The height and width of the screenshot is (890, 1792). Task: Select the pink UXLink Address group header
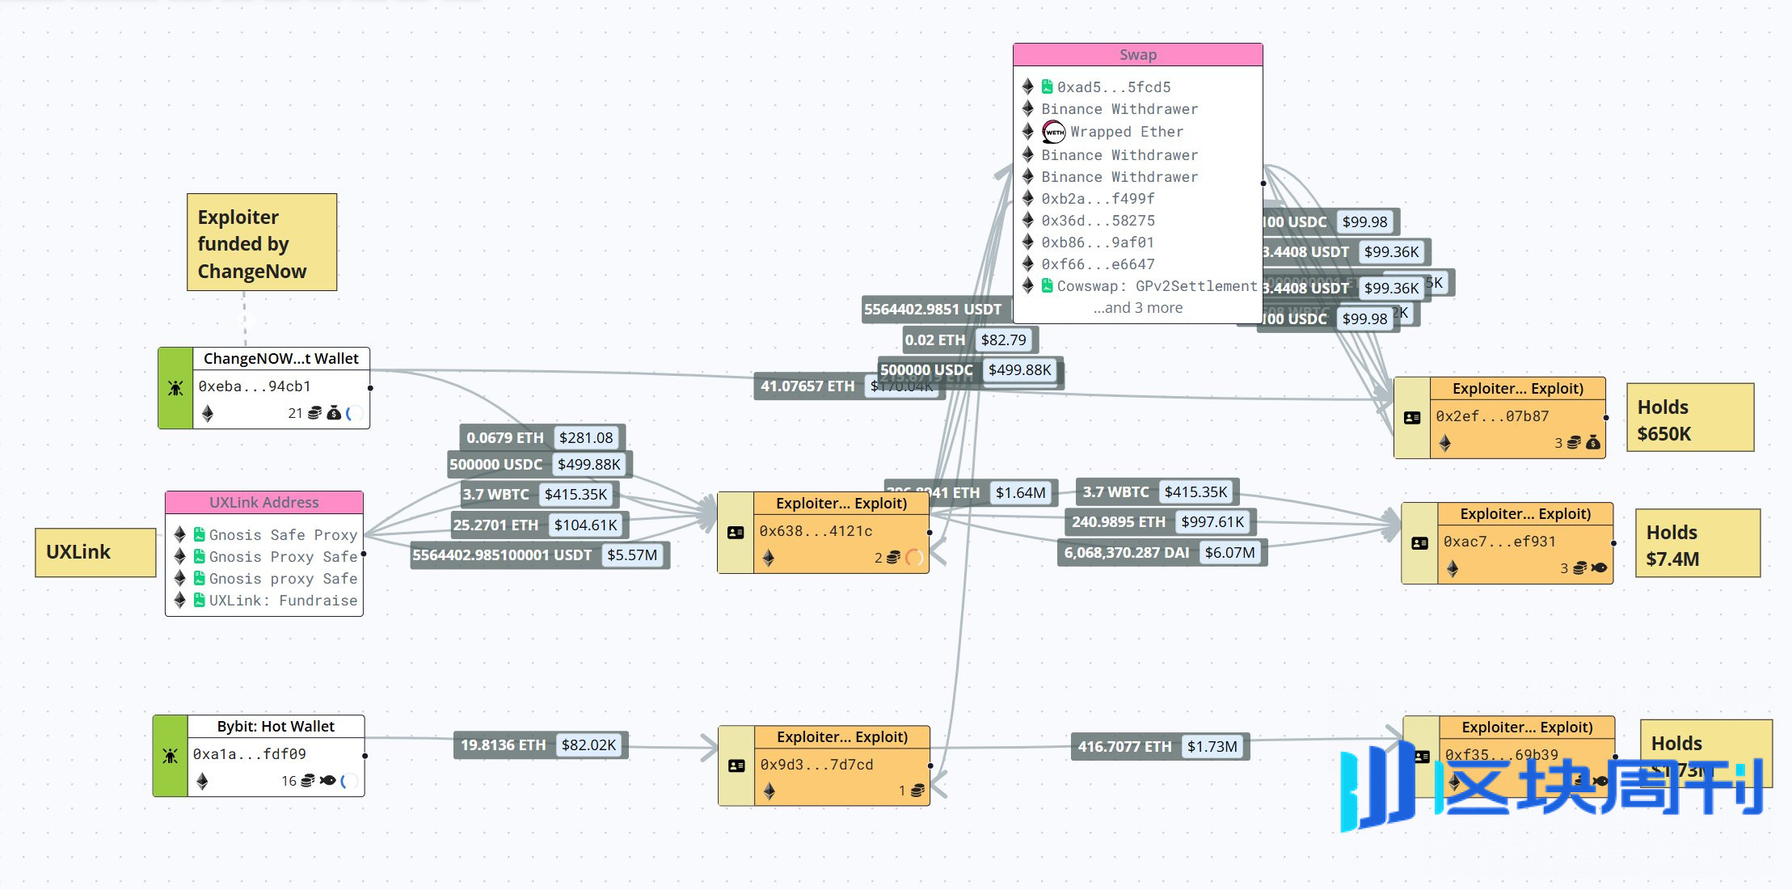[x=264, y=502]
